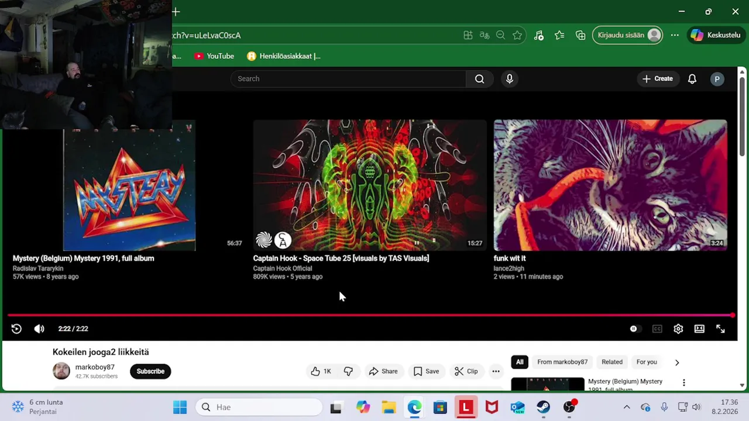Select From markoboy87 filter chip
This screenshot has width=749, height=421.
pos(562,362)
